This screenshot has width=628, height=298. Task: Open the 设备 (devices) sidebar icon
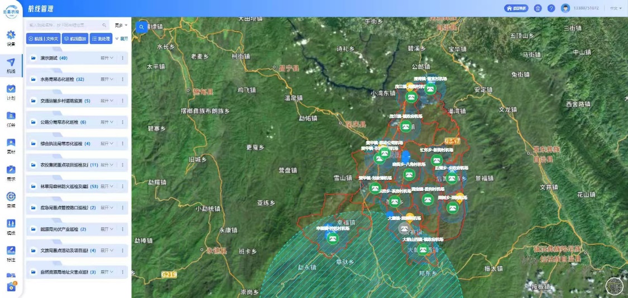pyautogui.click(x=11, y=37)
